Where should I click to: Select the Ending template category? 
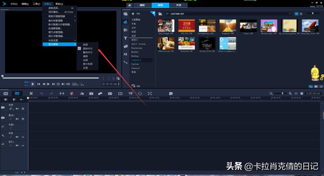(135, 56)
